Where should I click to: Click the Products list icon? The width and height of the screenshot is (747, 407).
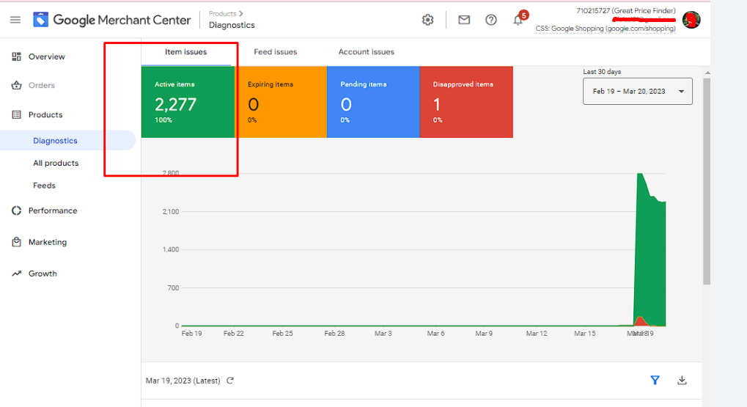coord(17,115)
